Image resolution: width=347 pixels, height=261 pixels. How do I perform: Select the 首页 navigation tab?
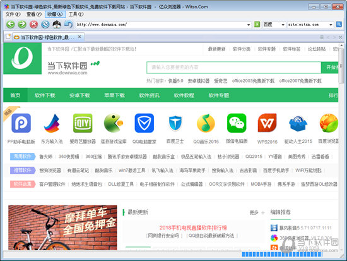(15, 95)
